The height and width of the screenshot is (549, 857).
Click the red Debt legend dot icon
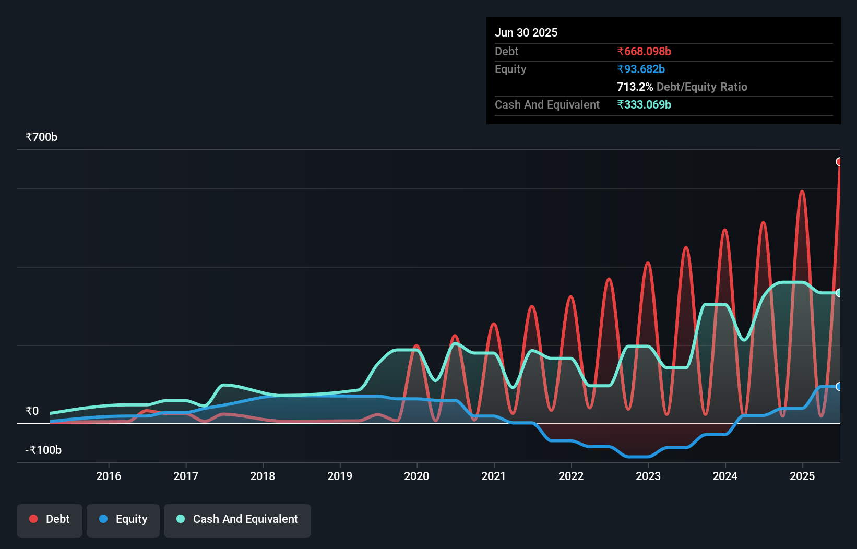(33, 519)
